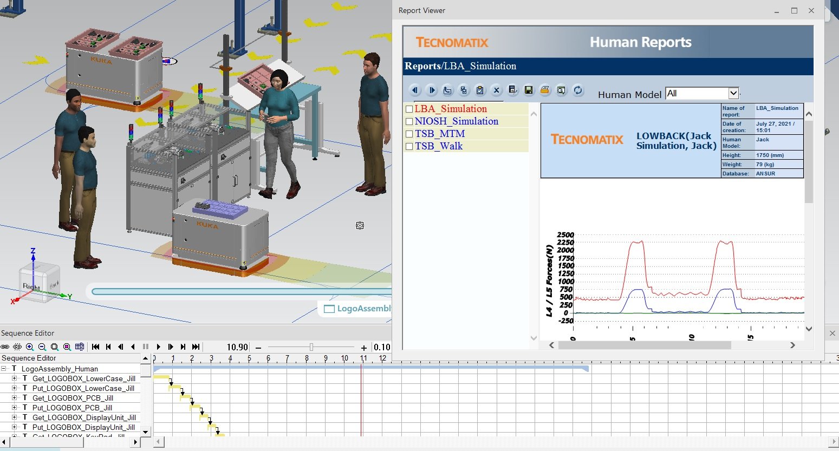Click the print preview magnifier icon
Image resolution: width=839 pixels, height=451 pixels.
561,90
